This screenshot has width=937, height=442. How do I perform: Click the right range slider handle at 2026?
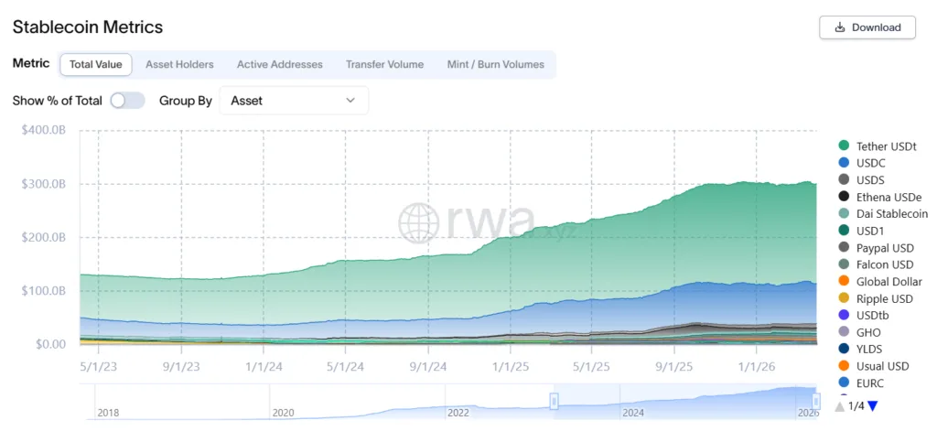816,401
